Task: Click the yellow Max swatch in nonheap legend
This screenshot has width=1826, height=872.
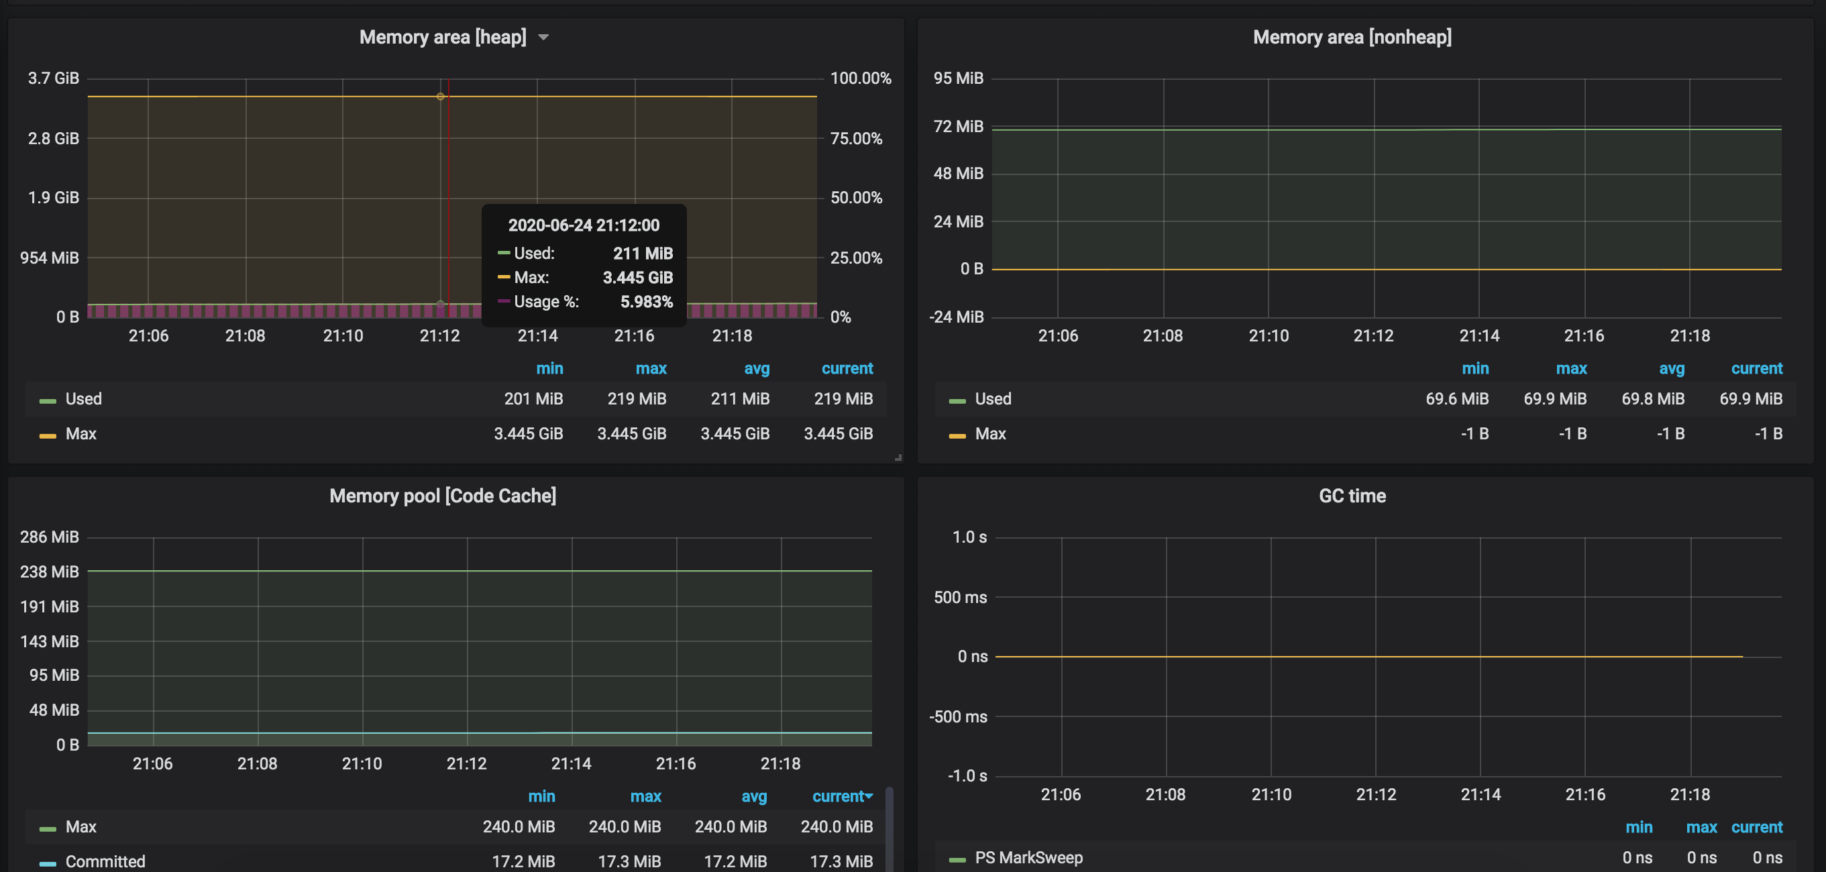Action: pyautogui.click(x=957, y=436)
